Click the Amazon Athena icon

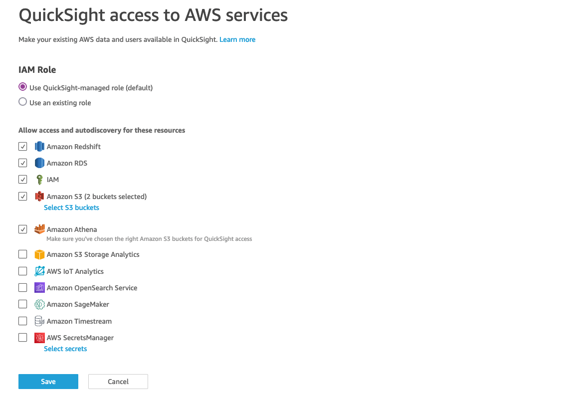point(39,229)
